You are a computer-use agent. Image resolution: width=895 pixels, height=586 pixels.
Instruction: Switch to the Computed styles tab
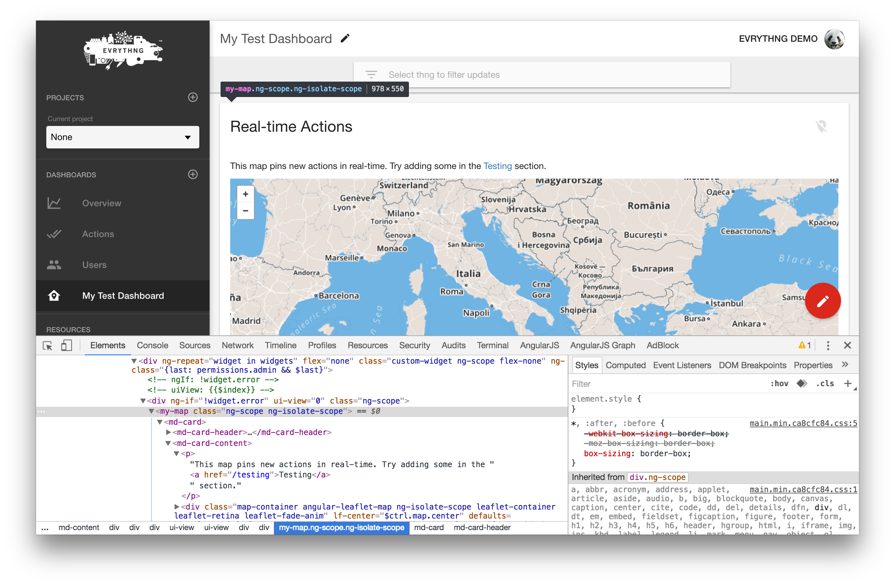(x=625, y=365)
